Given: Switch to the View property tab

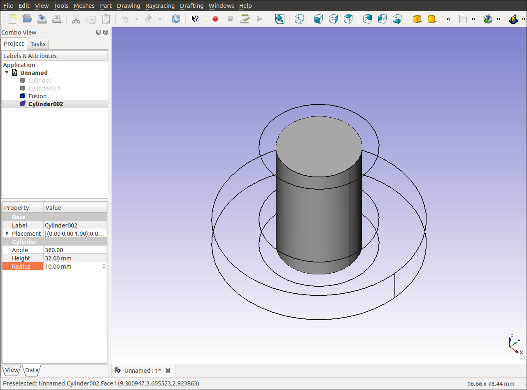Looking at the screenshot, I should (12, 370).
